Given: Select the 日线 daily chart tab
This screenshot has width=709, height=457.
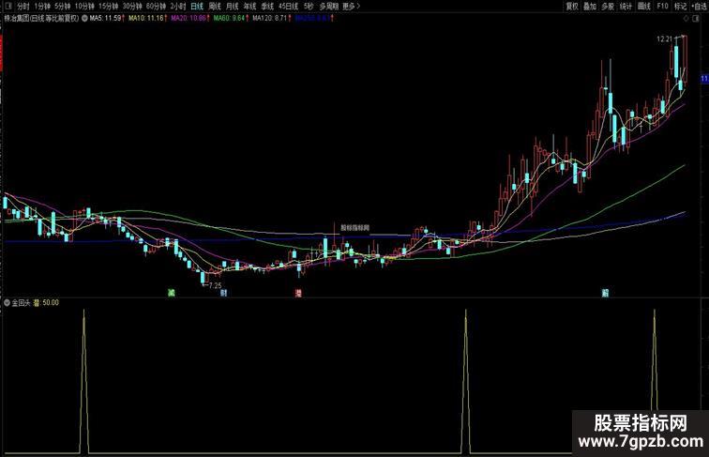Looking at the screenshot, I should [x=197, y=7].
